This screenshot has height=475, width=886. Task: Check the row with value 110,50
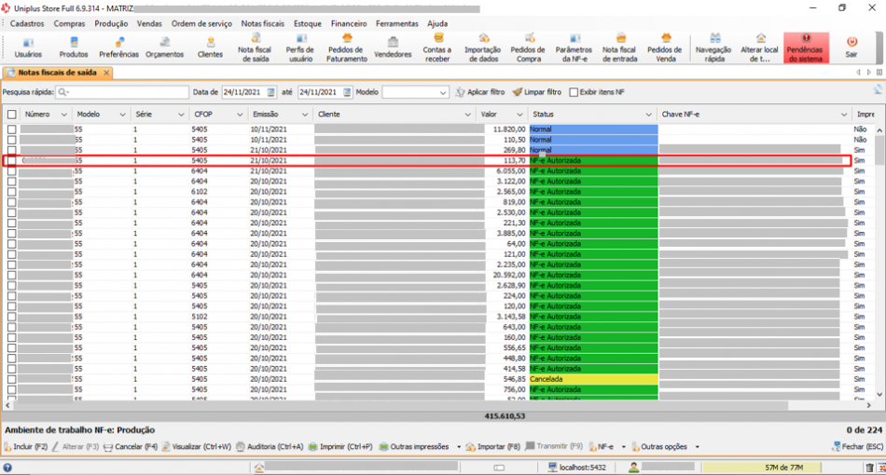(11, 140)
